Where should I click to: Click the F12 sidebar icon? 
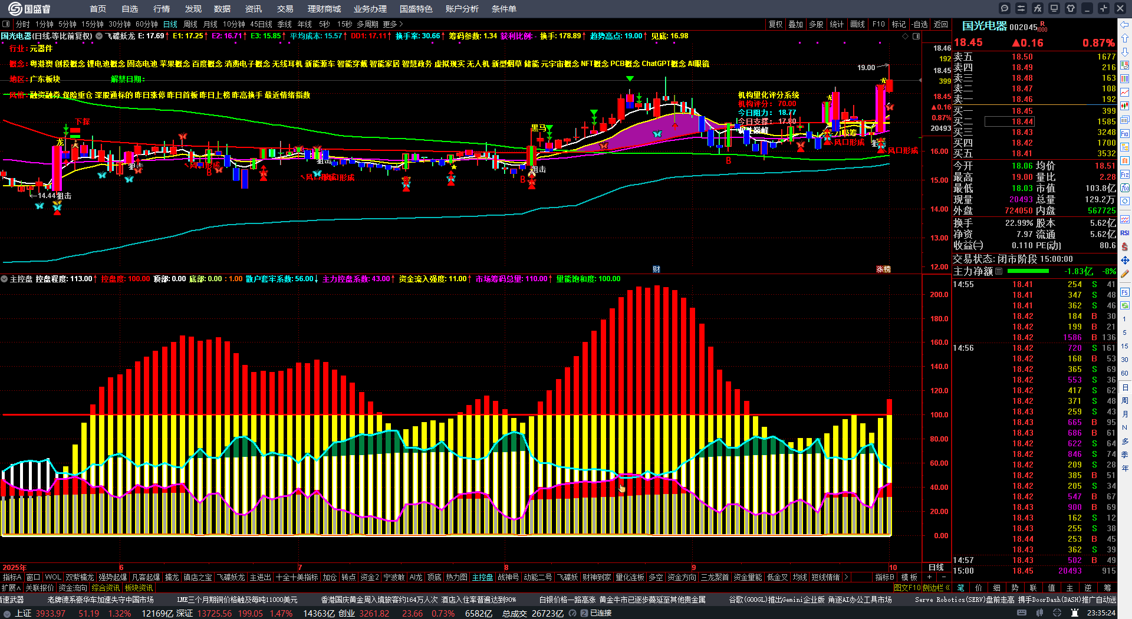pos(1125,174)
